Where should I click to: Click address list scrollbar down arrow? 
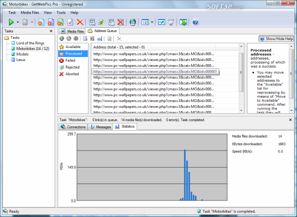[241, 110]
